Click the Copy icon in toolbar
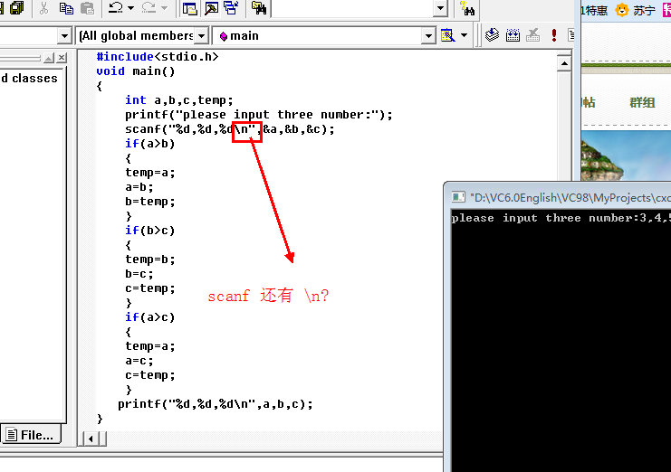 (66, 9)
